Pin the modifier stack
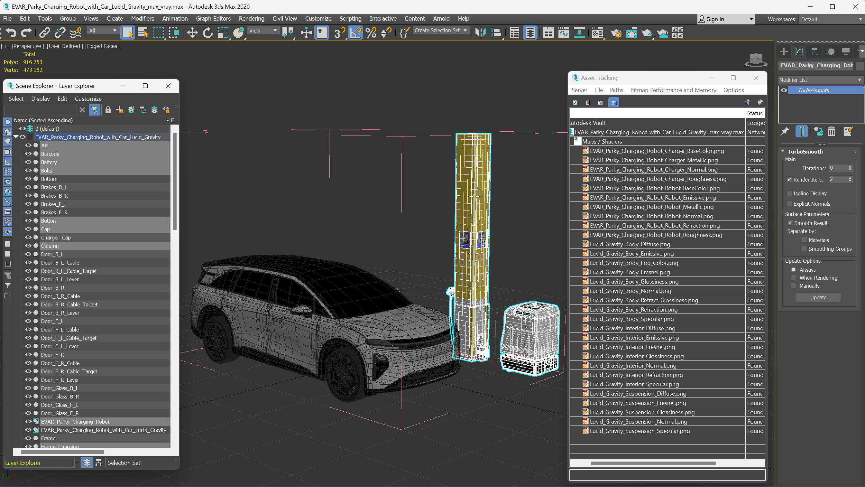Image resolution: width=865 pixels, height=487 pixels. click(785, 131)
